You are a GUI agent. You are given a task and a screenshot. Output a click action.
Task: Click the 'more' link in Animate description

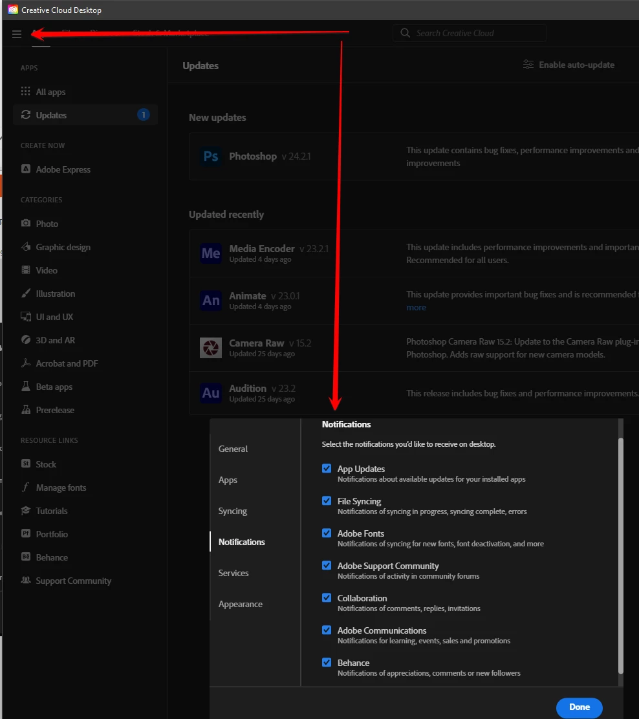(x=416, y=307)
